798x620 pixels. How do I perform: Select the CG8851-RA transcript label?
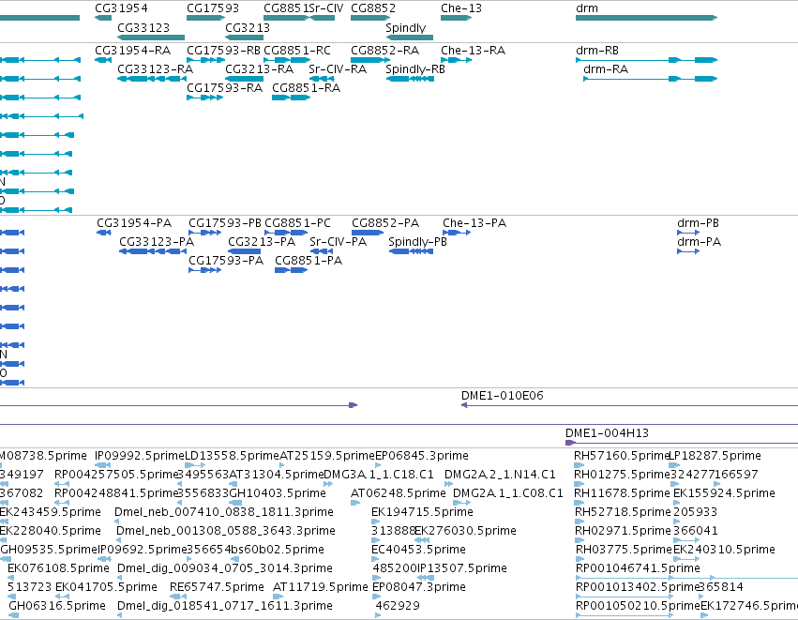coord(306,88)
